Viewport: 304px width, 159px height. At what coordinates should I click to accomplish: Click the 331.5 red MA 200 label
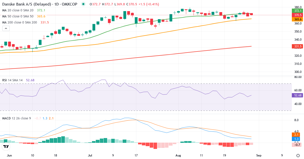pos(298,46)
